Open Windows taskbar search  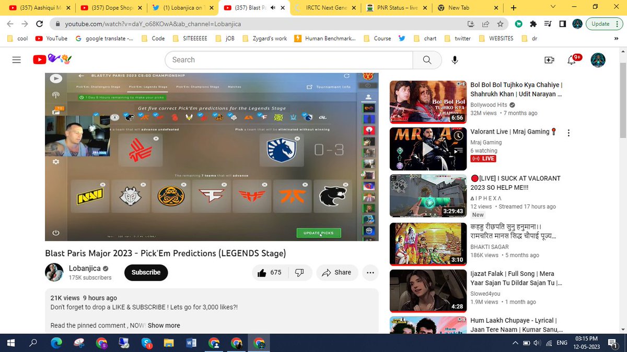pos(33,343)
